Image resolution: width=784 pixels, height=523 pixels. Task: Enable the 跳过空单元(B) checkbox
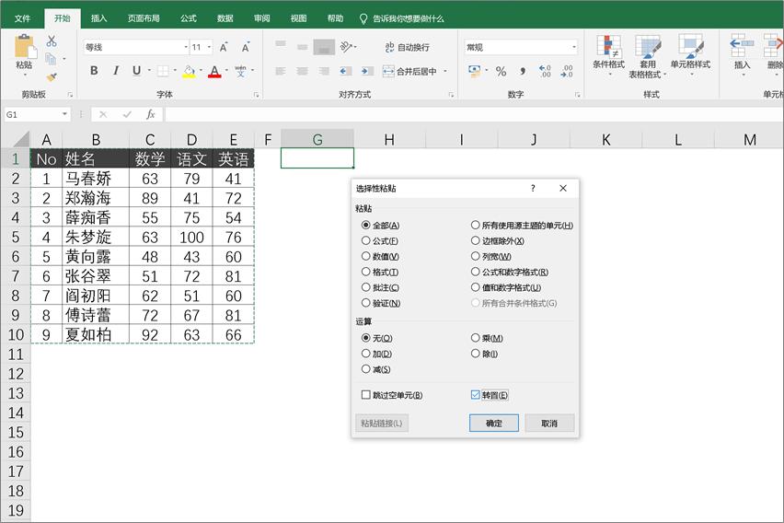pyautogui.click(x=366, y=395)
